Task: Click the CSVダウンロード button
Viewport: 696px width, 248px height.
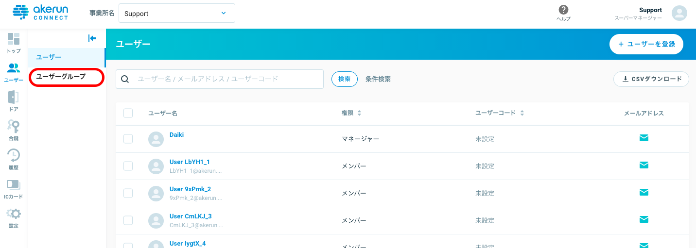Action: click(x=651, y=79)
